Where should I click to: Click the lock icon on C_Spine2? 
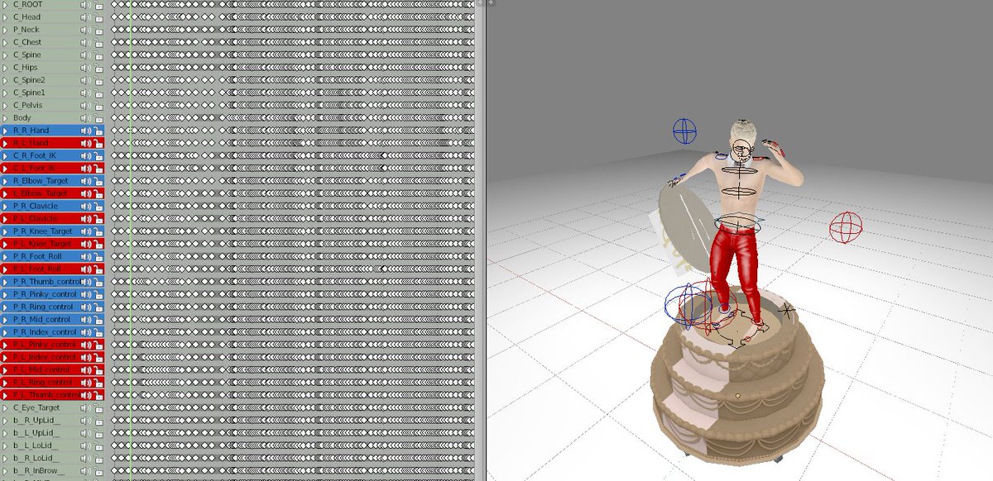pos(98,80)
